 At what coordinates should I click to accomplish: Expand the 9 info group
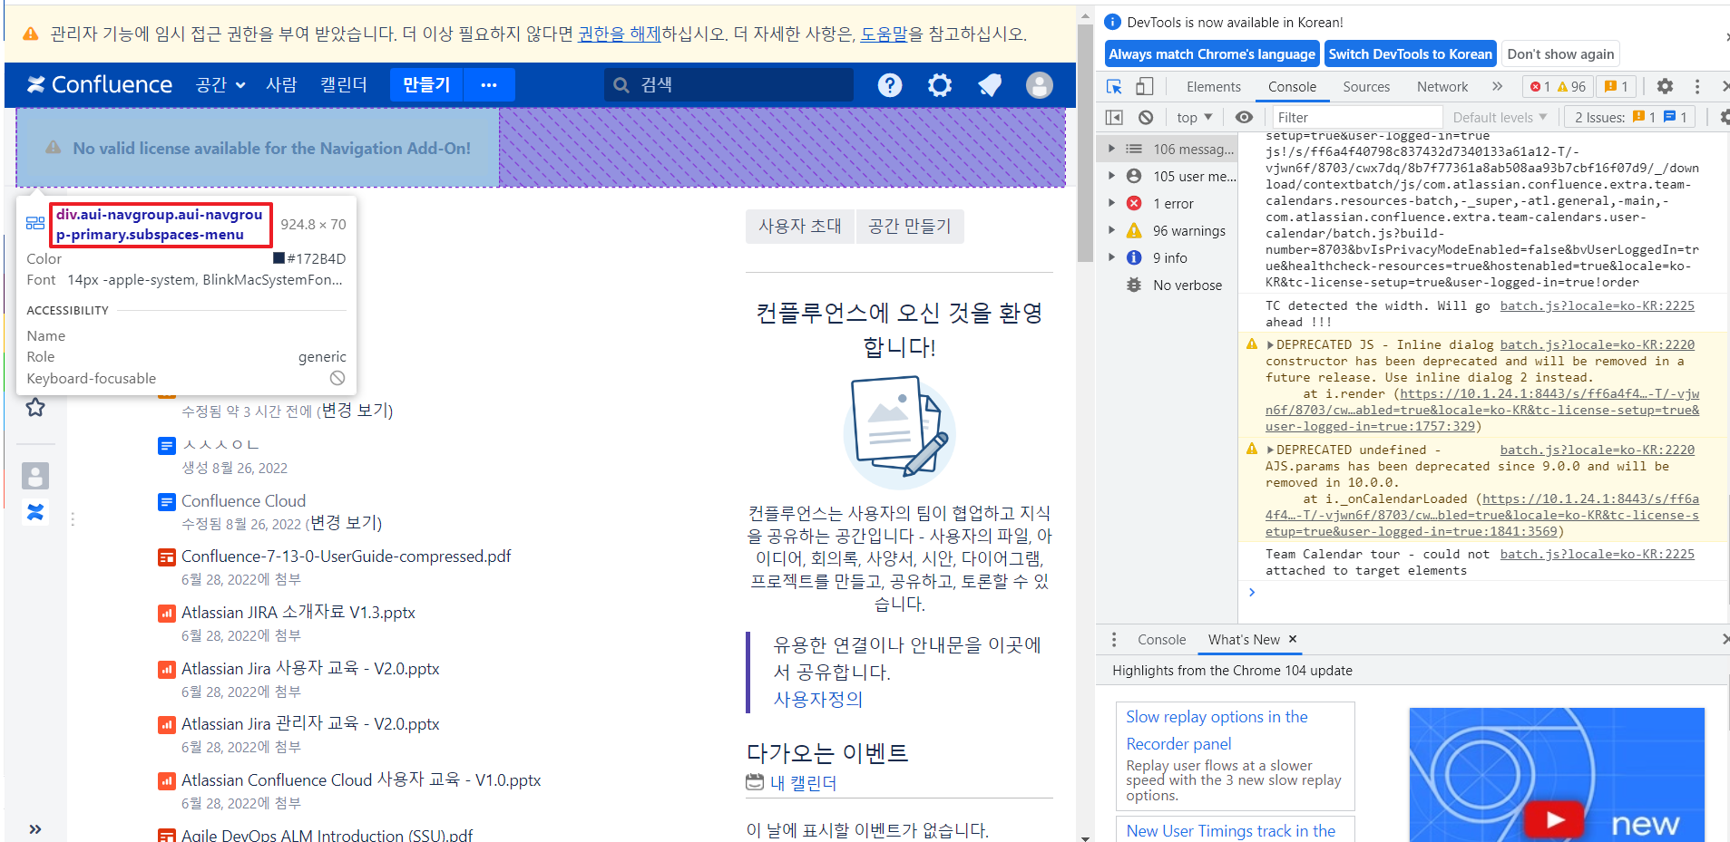tap(1111, 257)
